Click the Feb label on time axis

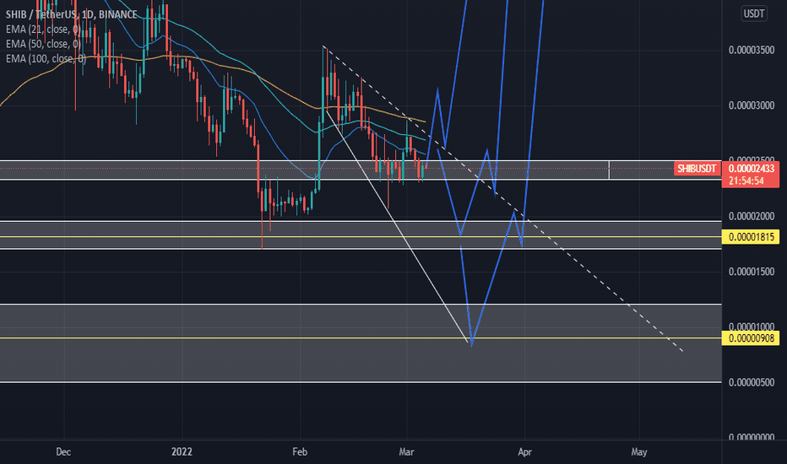point(300,452)
